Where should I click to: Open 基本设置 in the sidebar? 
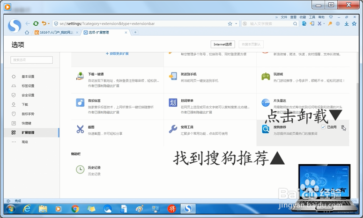click(x=28, y=77)
